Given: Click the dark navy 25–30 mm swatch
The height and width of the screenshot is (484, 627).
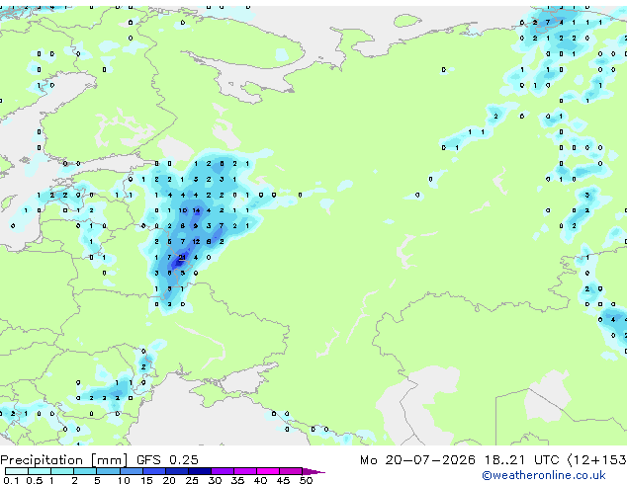Looking at the screenshot, I should (199, 471).
